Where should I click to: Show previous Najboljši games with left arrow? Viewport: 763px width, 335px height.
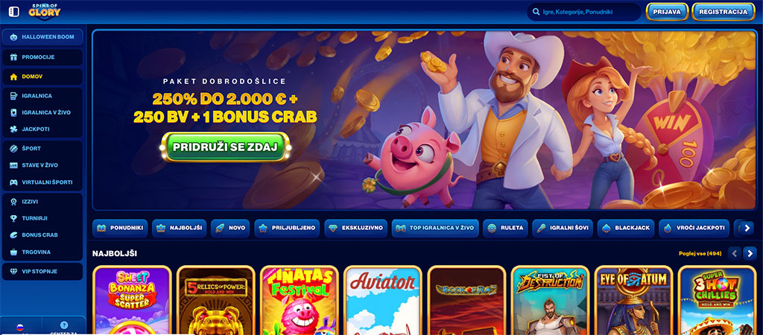pos(734,253)
